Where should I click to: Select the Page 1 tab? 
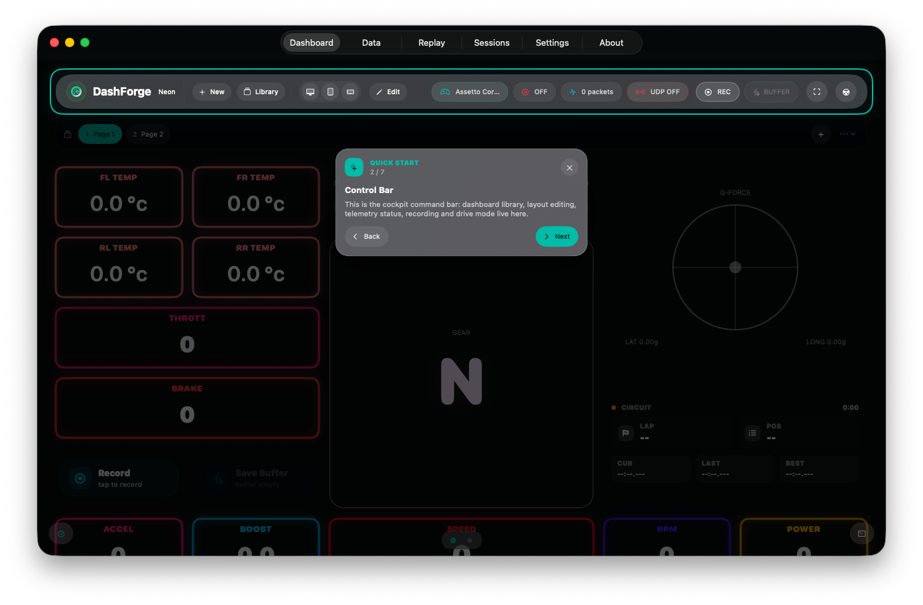coord(101,134)
